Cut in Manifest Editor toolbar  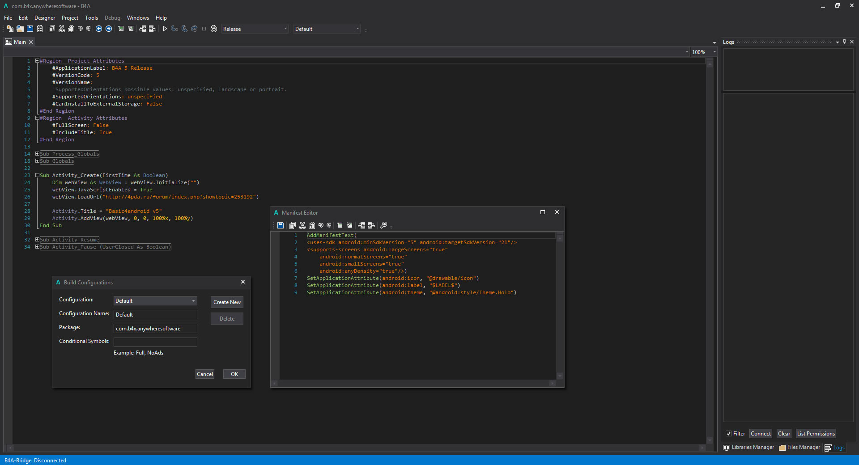coord(302,225)
